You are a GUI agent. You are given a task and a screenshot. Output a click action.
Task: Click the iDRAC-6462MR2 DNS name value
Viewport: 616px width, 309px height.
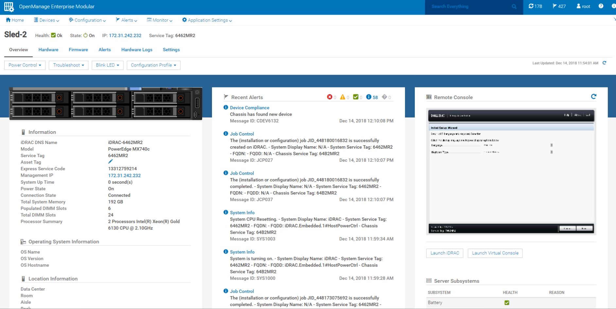(125, 142)
